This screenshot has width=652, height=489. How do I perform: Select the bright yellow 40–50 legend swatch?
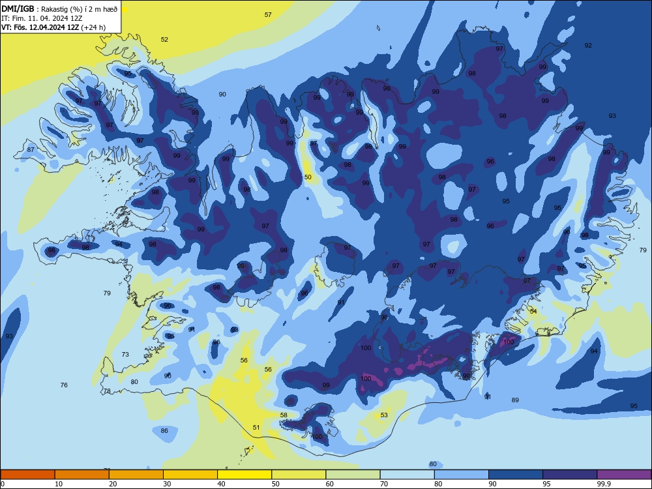point(244,475)
